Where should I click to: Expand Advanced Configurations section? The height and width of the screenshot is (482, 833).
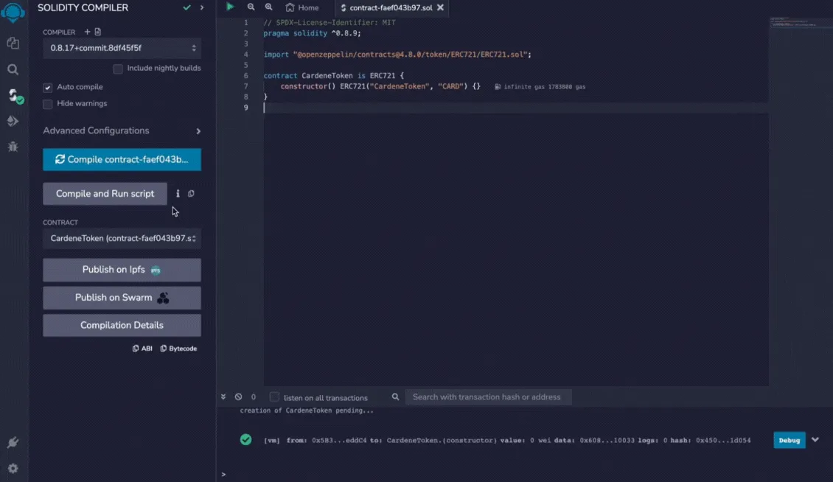122,130
